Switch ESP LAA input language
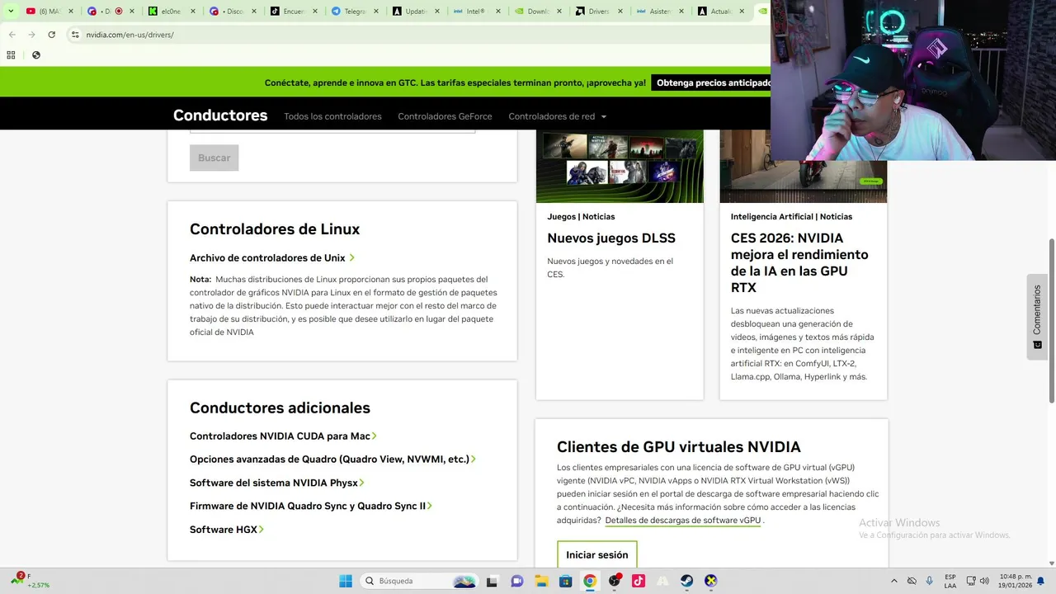The width and height of the screenshot is (1056, 594). pyautogui.click(x=950, y=581)
